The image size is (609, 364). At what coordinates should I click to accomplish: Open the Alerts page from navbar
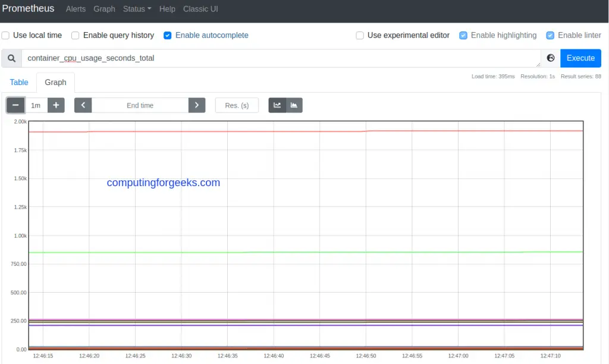click(x=76, y=9)
